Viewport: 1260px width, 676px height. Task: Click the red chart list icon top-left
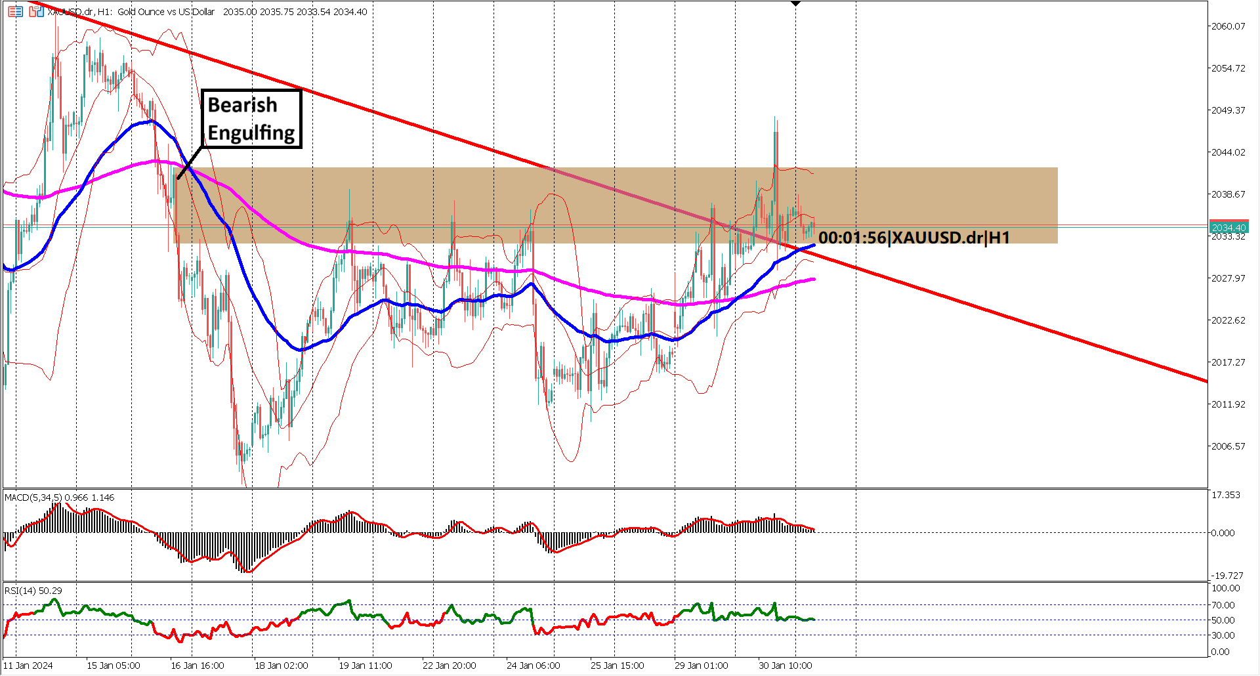11,12
